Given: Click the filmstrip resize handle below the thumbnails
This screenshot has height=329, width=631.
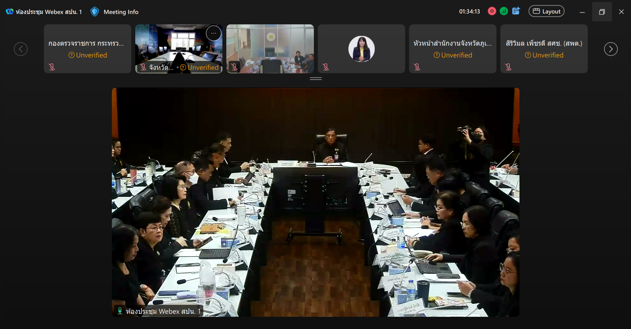Looking at the screenshot, I should coord(315,79).
